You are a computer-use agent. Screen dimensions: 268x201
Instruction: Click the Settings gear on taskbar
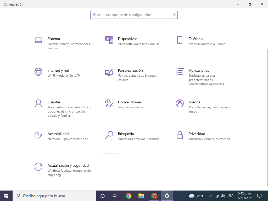coord(167,196)
